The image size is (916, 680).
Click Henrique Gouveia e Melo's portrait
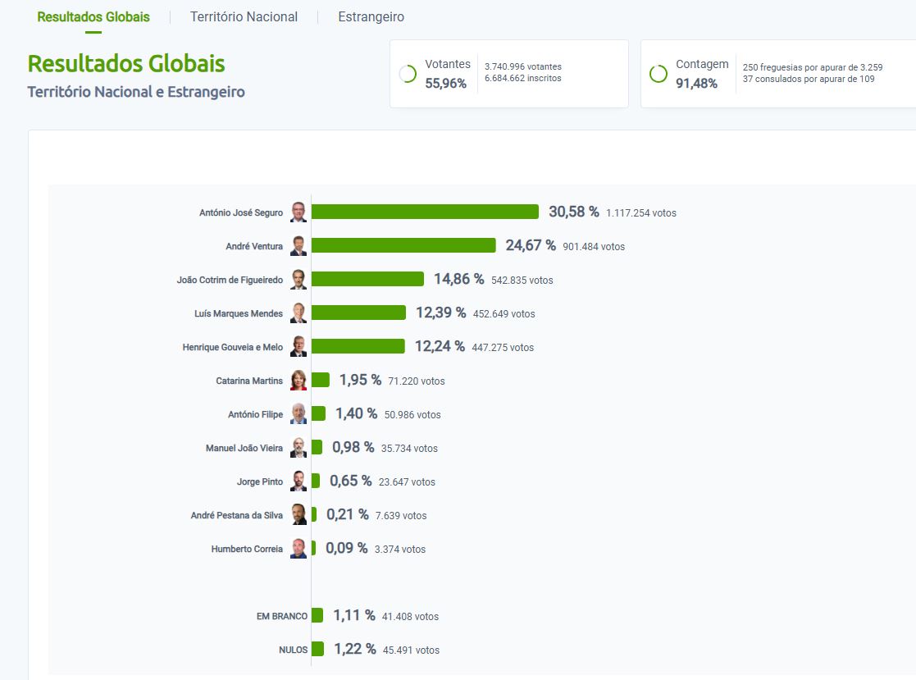coord(298,347)
